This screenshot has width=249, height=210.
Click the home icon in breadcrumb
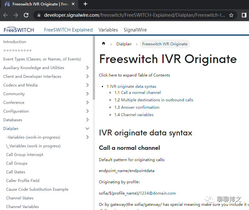coord(103,43)
